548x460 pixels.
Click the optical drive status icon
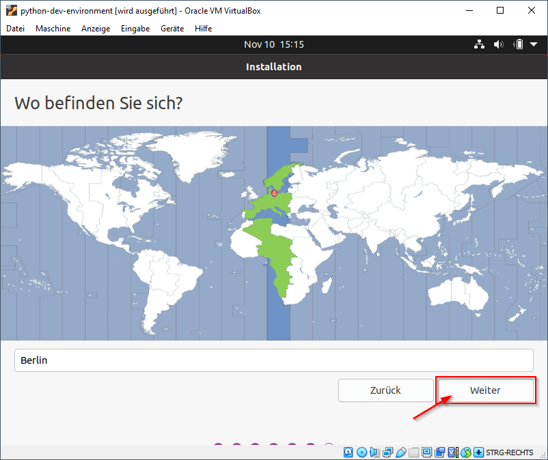[x=361, y=452]
